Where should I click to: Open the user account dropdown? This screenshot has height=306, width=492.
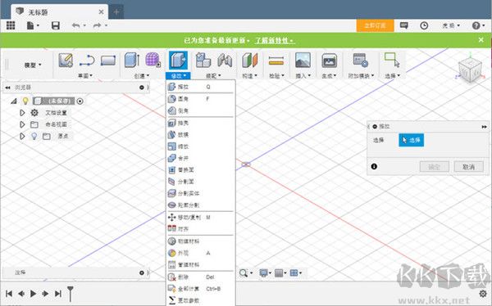point(451,25)
